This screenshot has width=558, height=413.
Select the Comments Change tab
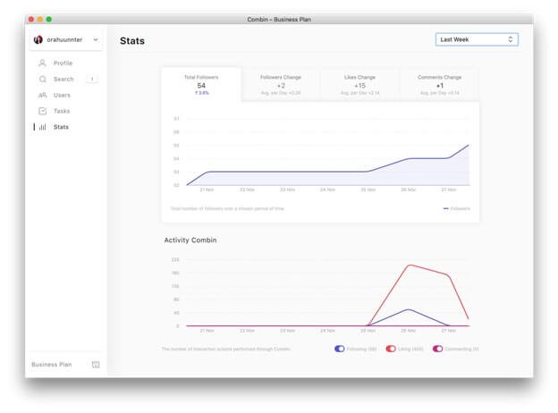click(439, 85)
